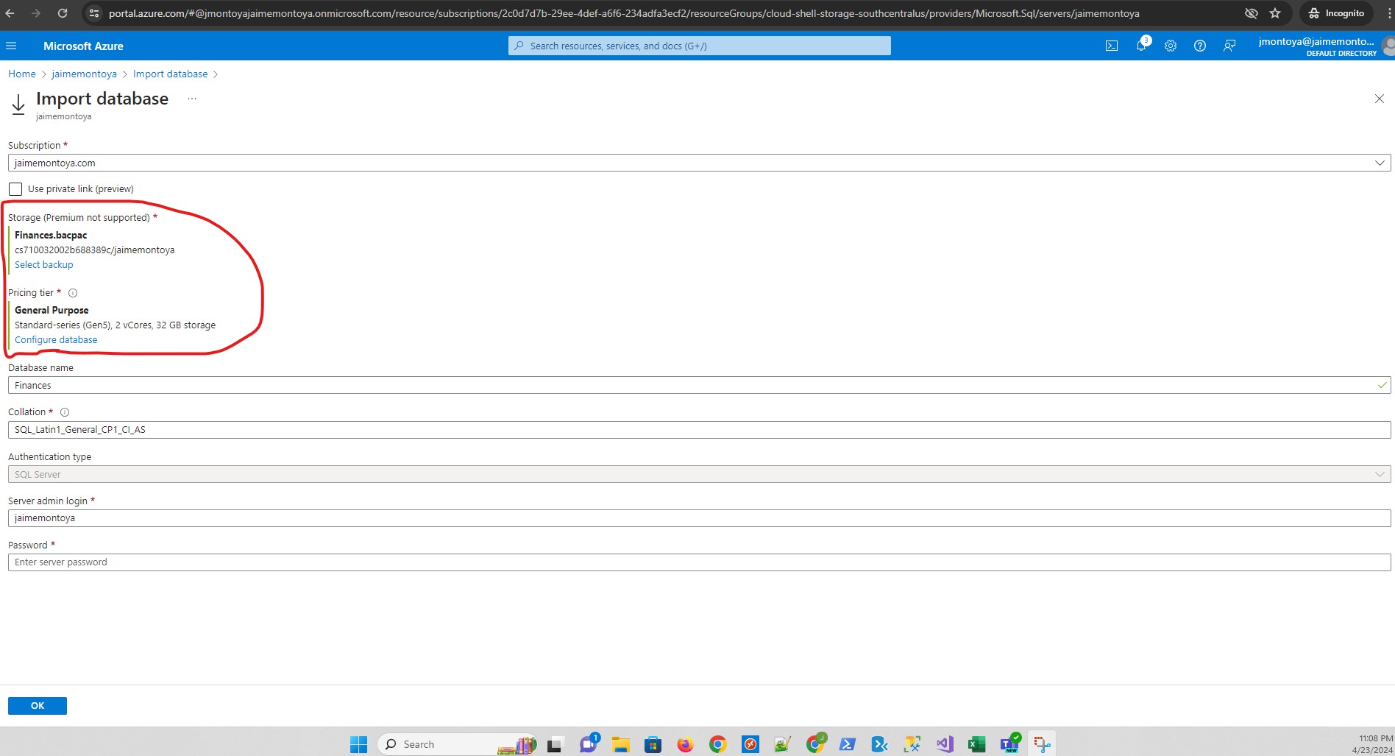Click Import database breadcrumb
This screenshot has width=1395, height=756.
click(171, 74)
